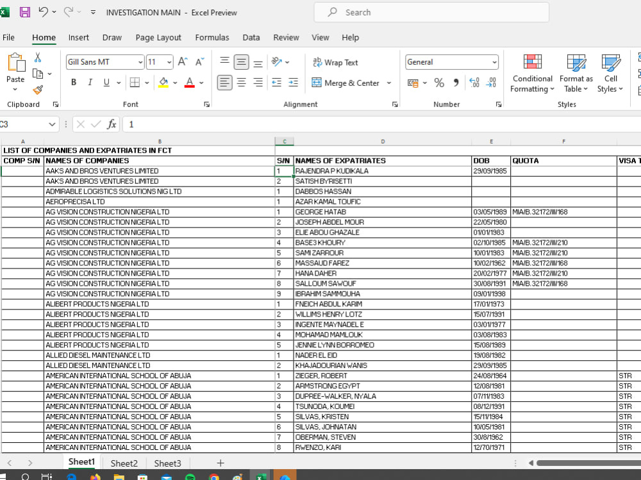Expand the Underline style arrow

tap(119, 83)
